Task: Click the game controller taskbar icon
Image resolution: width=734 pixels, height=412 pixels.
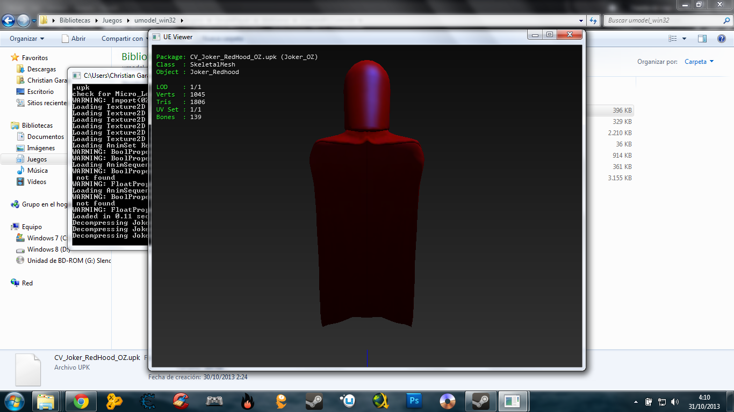Action: pyautogui.click(x=214, y=401)
